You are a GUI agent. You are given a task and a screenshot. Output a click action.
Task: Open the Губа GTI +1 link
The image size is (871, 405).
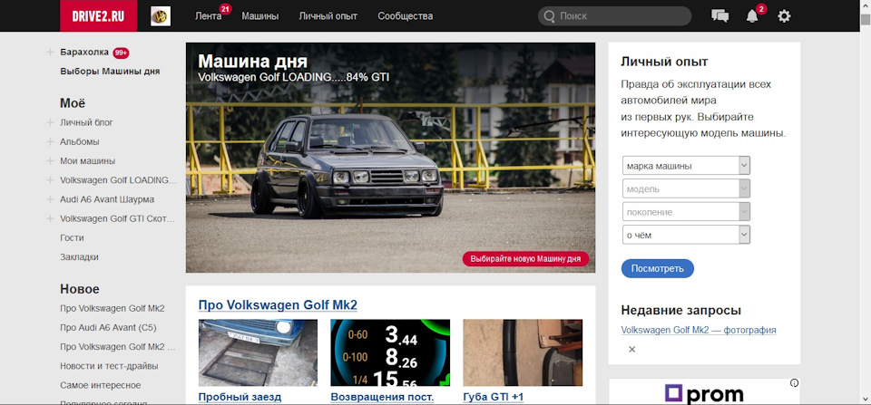click(x=494, y=397)
